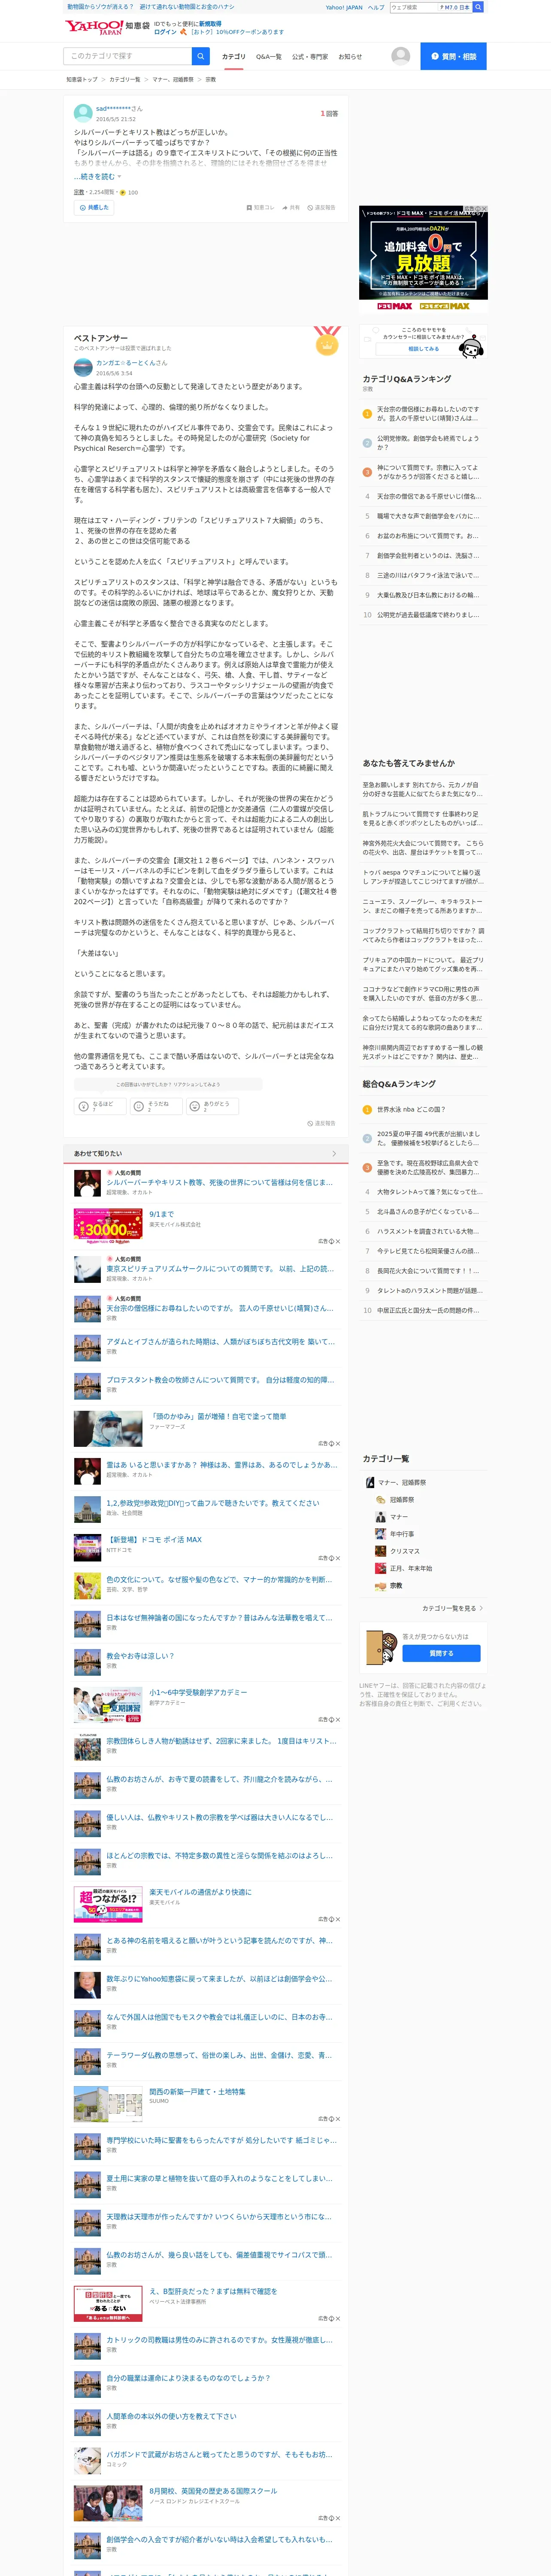Open 「頭のかゆみ」ad thumbnail
Image resolution: width=551 pixels, height=2576 pixels.
tap(108, 1429)
